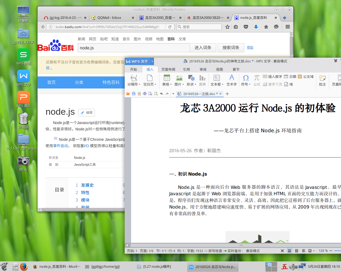Open the 回收站 trash icon on desktop
The width and height of the screenshot is (341, 272).
(23, 121)
